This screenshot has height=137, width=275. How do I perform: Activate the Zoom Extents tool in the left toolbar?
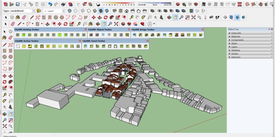[x=5, y=126]
